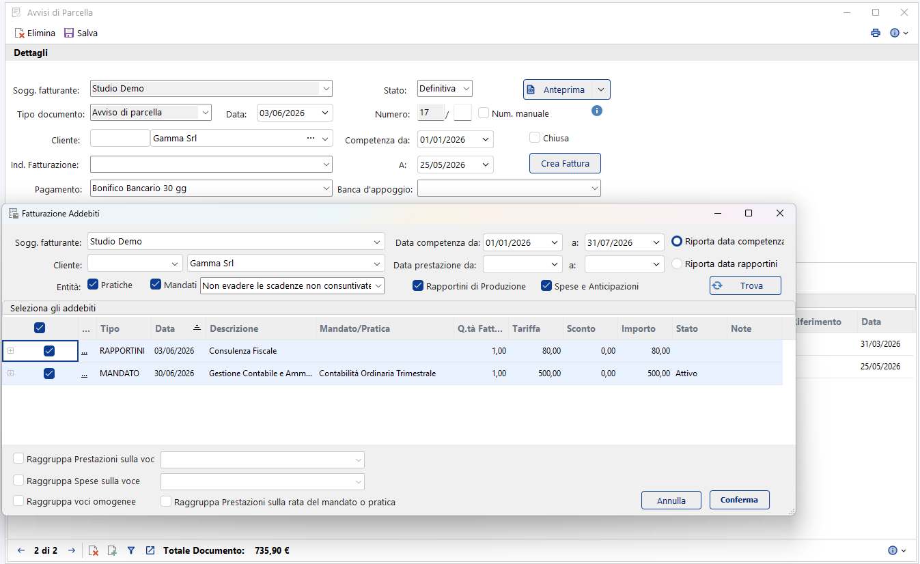The height and width of the screenshot is (564, 920).
Task: Click the ellipsis icon in the MANDATO row
Action: [85, 373]
